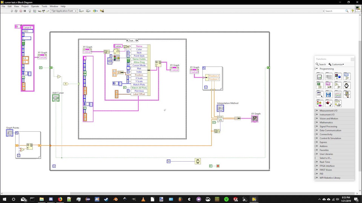The image size is (362, 203).
Task: Open context help question mark icon
Action: (x=353, y=11)
